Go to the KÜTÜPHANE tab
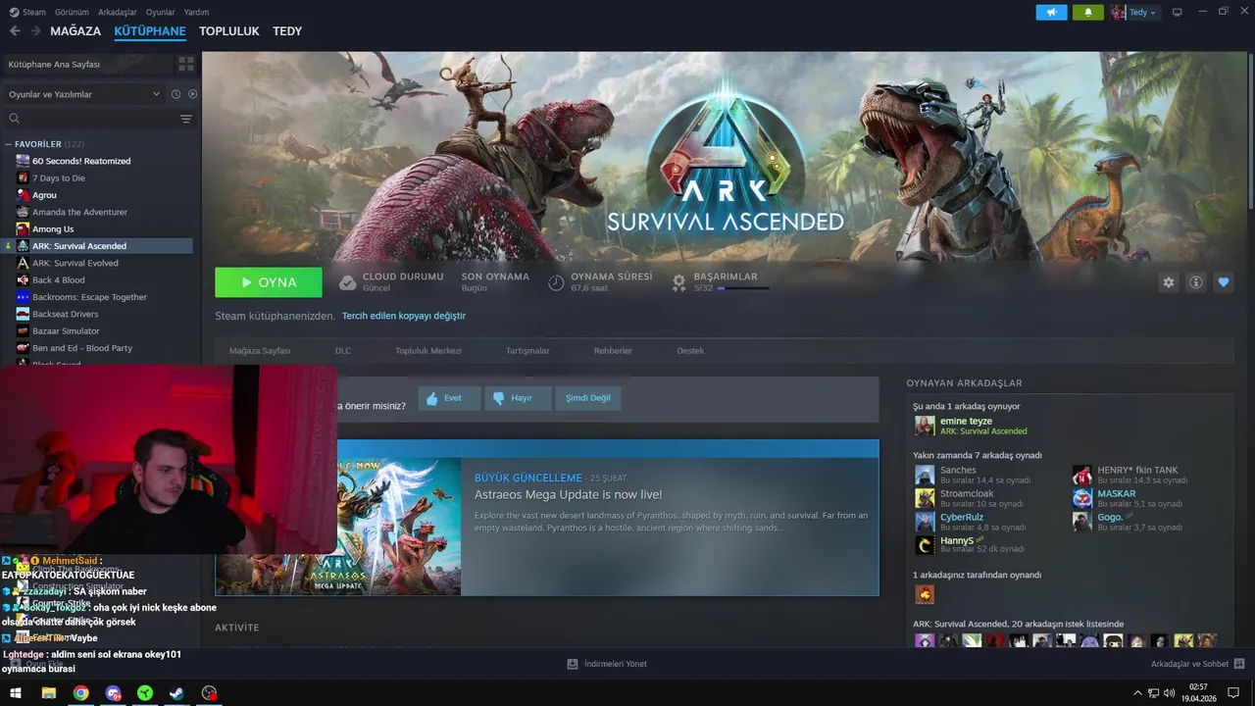 (x=150, y=31)
